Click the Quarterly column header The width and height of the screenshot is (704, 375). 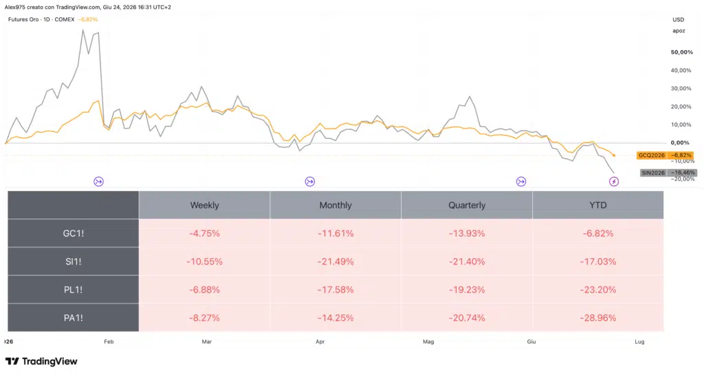[x=467, y=205]
